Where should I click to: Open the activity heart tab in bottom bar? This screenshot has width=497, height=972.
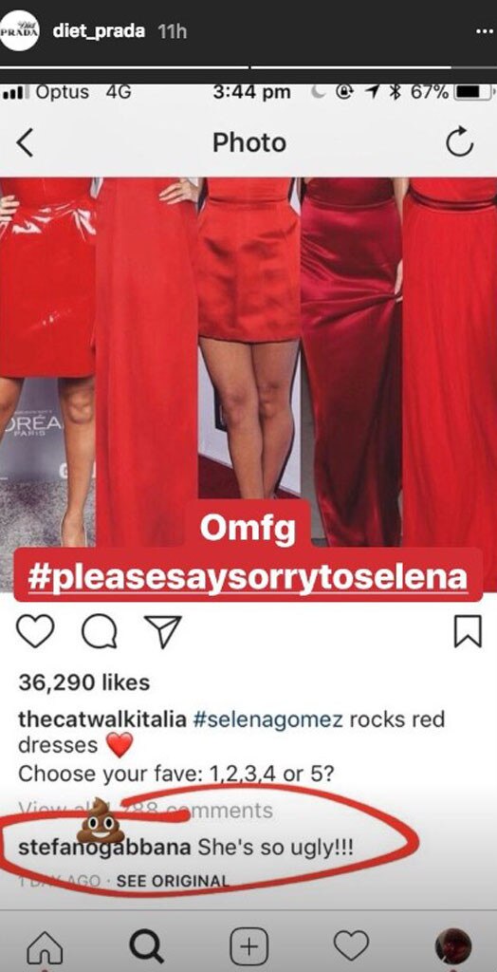(x=351, y=946)
